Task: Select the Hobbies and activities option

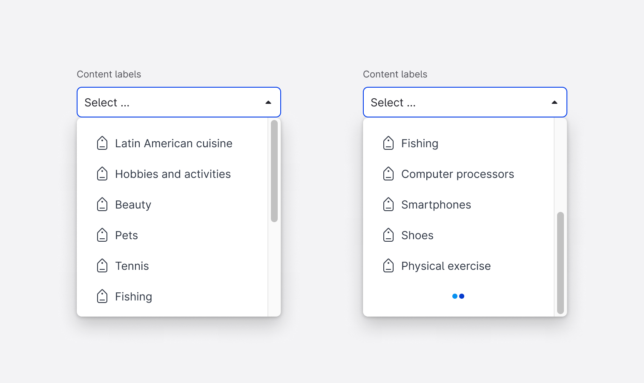Action: pos(172,174)
